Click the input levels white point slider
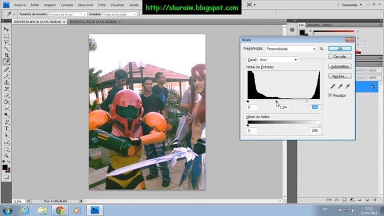Viewport: 384px width, 216px height. (x=307, y=101)
